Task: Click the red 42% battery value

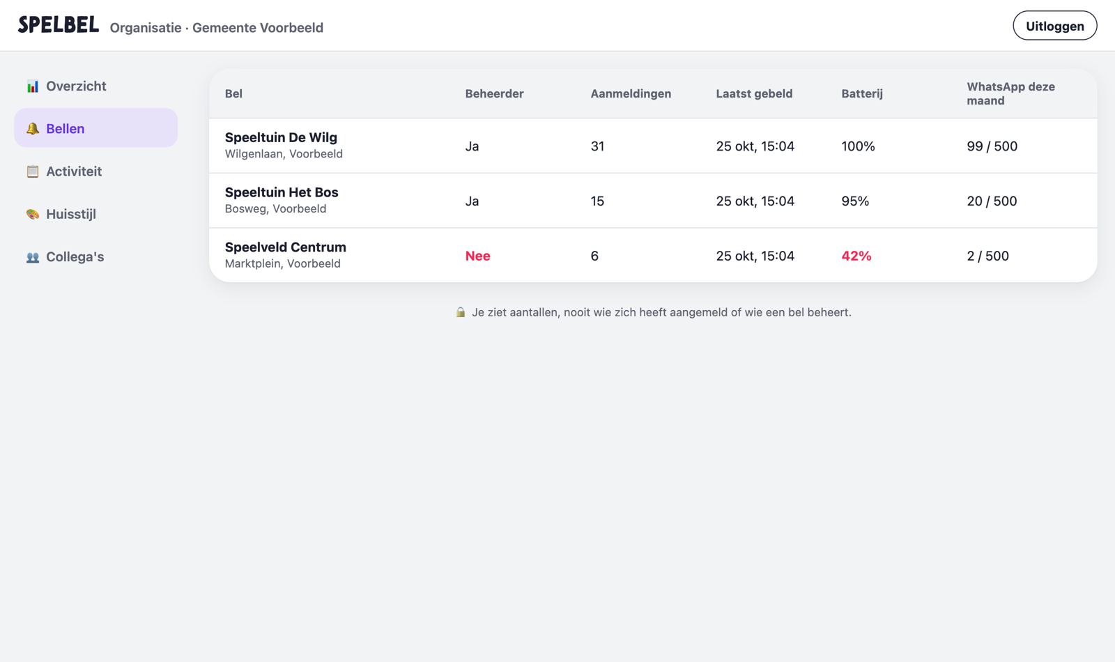Action: point(856,256)
